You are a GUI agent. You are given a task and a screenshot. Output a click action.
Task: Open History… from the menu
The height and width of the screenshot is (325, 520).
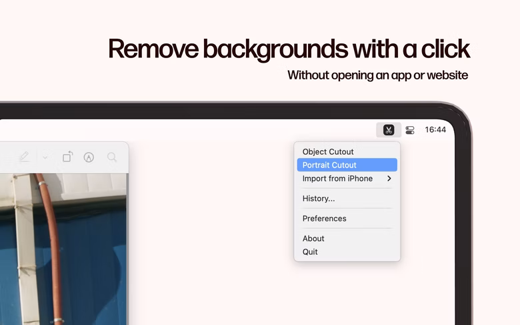coord(347,198)
